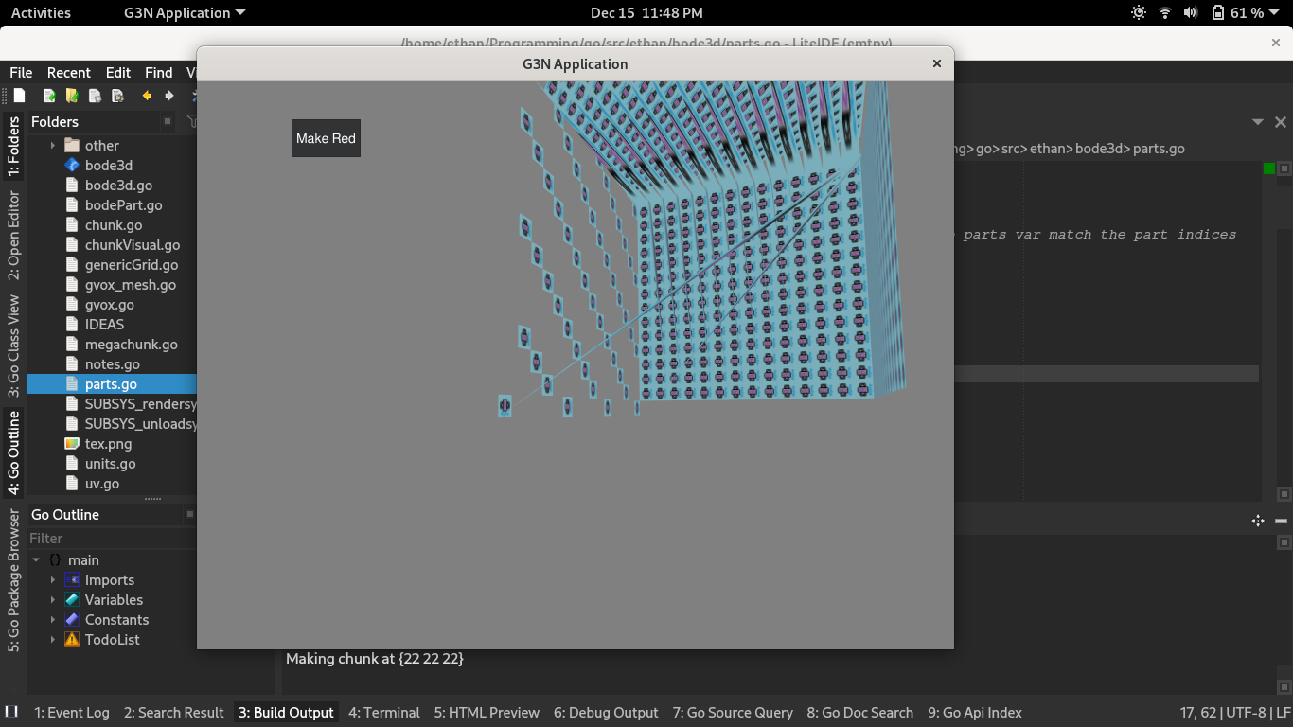The width and height of the screenshot is (1293, 727).
Task: Open the Recent menu
Action: click(x=68, y=73)
